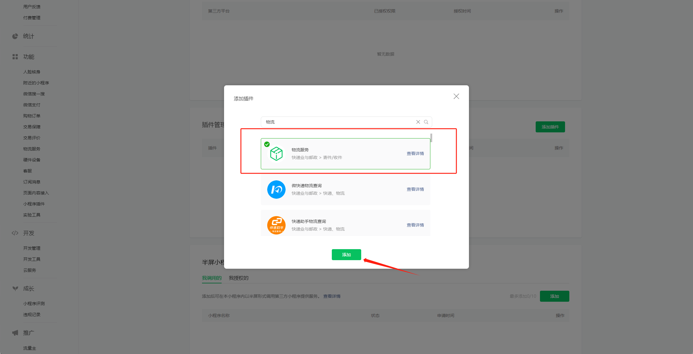Viewport: 693px width, 354px height.
Task: Click the 微快递物流查询 blue plugin icon
Action: pyautogui.click(x=276, y=190)
